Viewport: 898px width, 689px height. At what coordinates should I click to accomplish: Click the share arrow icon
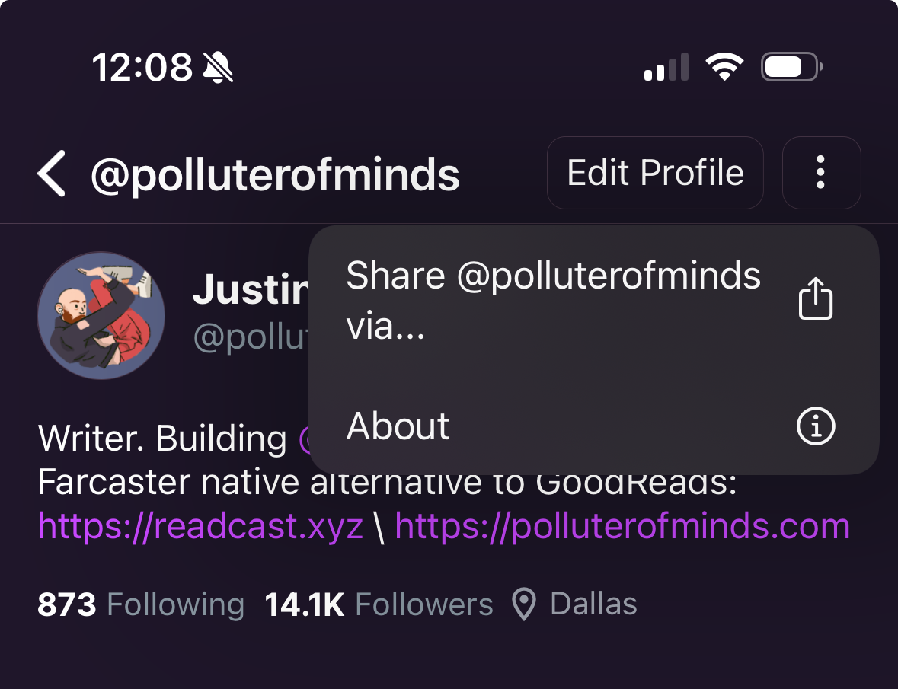816,298
